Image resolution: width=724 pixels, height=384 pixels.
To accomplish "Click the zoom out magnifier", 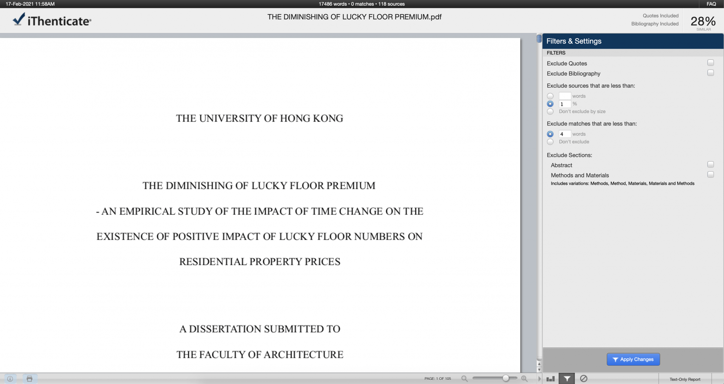I will point(465,379).
